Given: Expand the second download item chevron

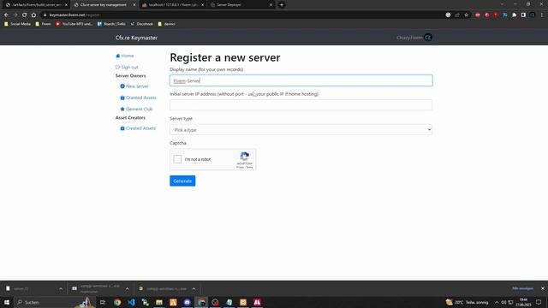Looking at the screenshot, I should (x=127, y=289).
